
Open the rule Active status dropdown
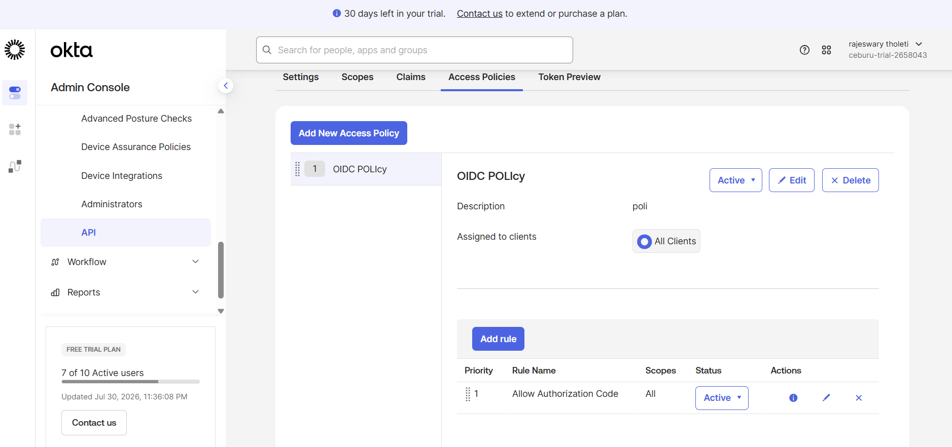(x=722, y=398)
